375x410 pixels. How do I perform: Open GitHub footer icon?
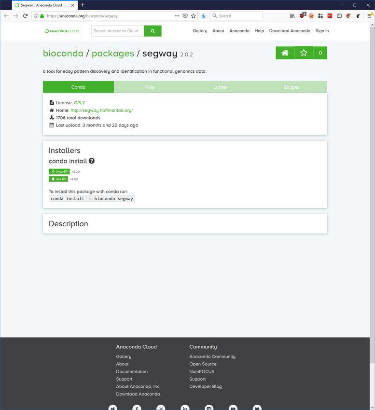(x=257, y=408)
